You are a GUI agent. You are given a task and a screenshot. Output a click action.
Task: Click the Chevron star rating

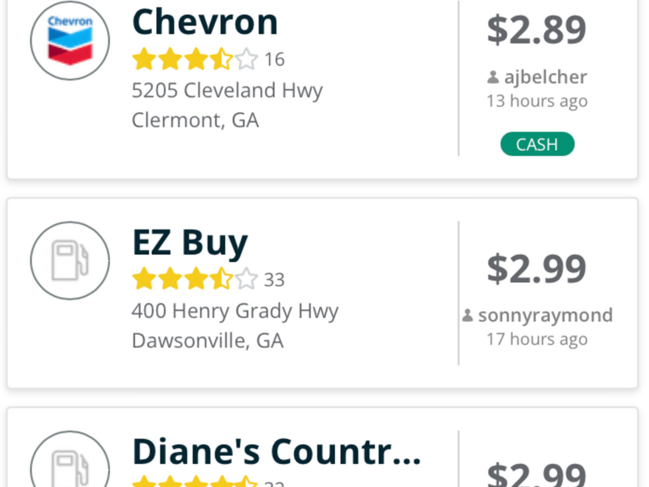coord(195,59)
